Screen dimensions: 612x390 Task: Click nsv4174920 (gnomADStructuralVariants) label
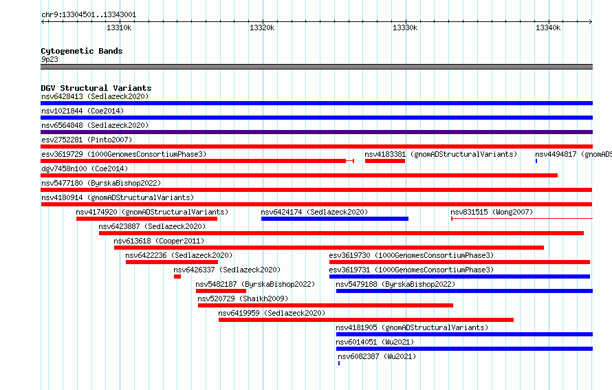pyautogui.click(x=152, y=212)
